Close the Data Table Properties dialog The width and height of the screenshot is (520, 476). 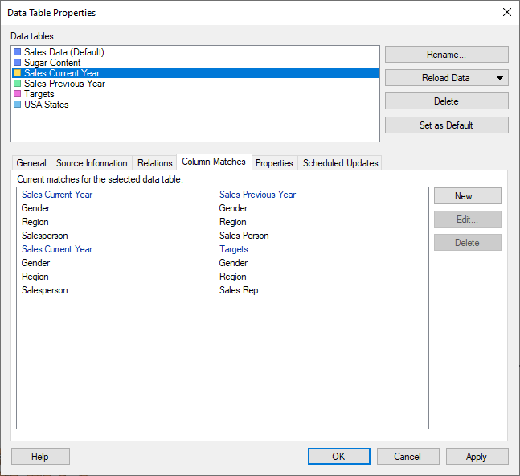[507, 12]
